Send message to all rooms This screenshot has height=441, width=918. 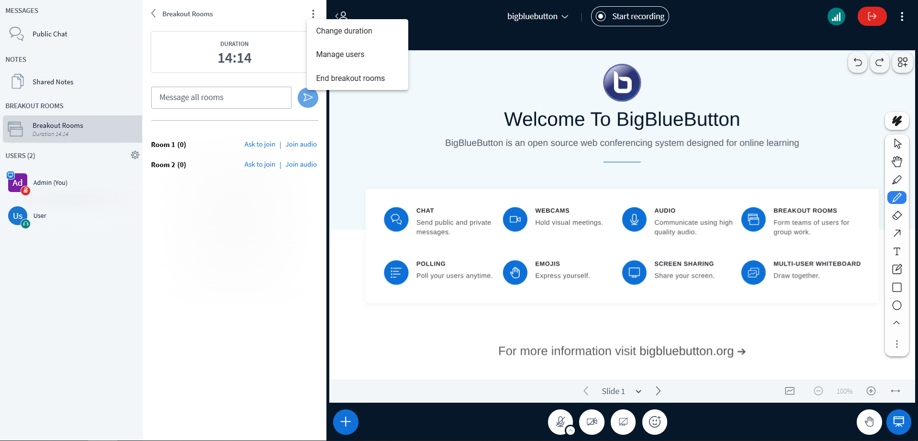[x=308, y=98]
